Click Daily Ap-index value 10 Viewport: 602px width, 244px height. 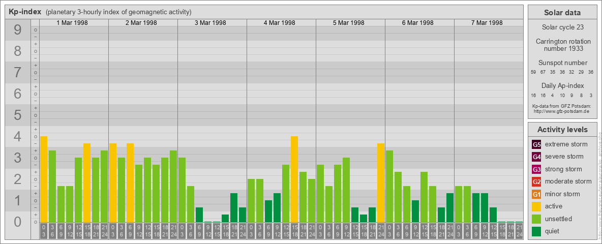pyautogui.click(x=562, y=95)
